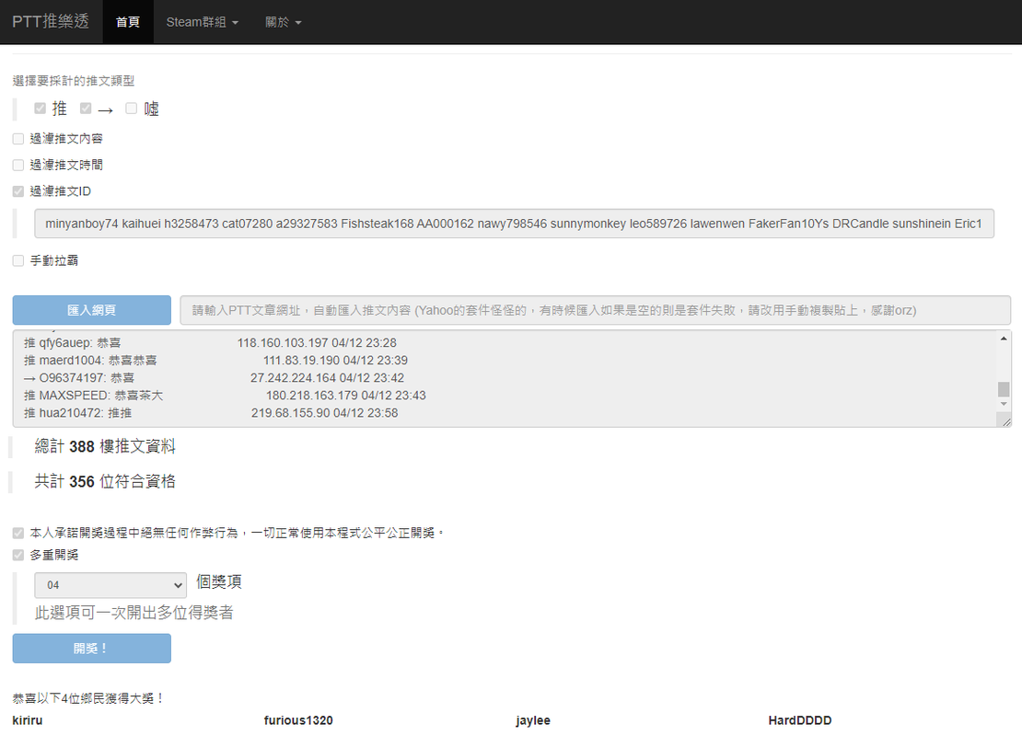1022x736 pixels.
Task: Click the scroll-up arrow of the comments box
Action: coord(1004,338)
